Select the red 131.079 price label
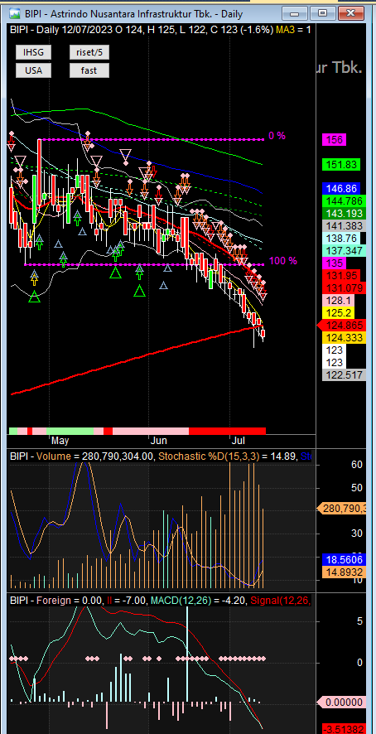The image size is (376, 734). point(344,288)
